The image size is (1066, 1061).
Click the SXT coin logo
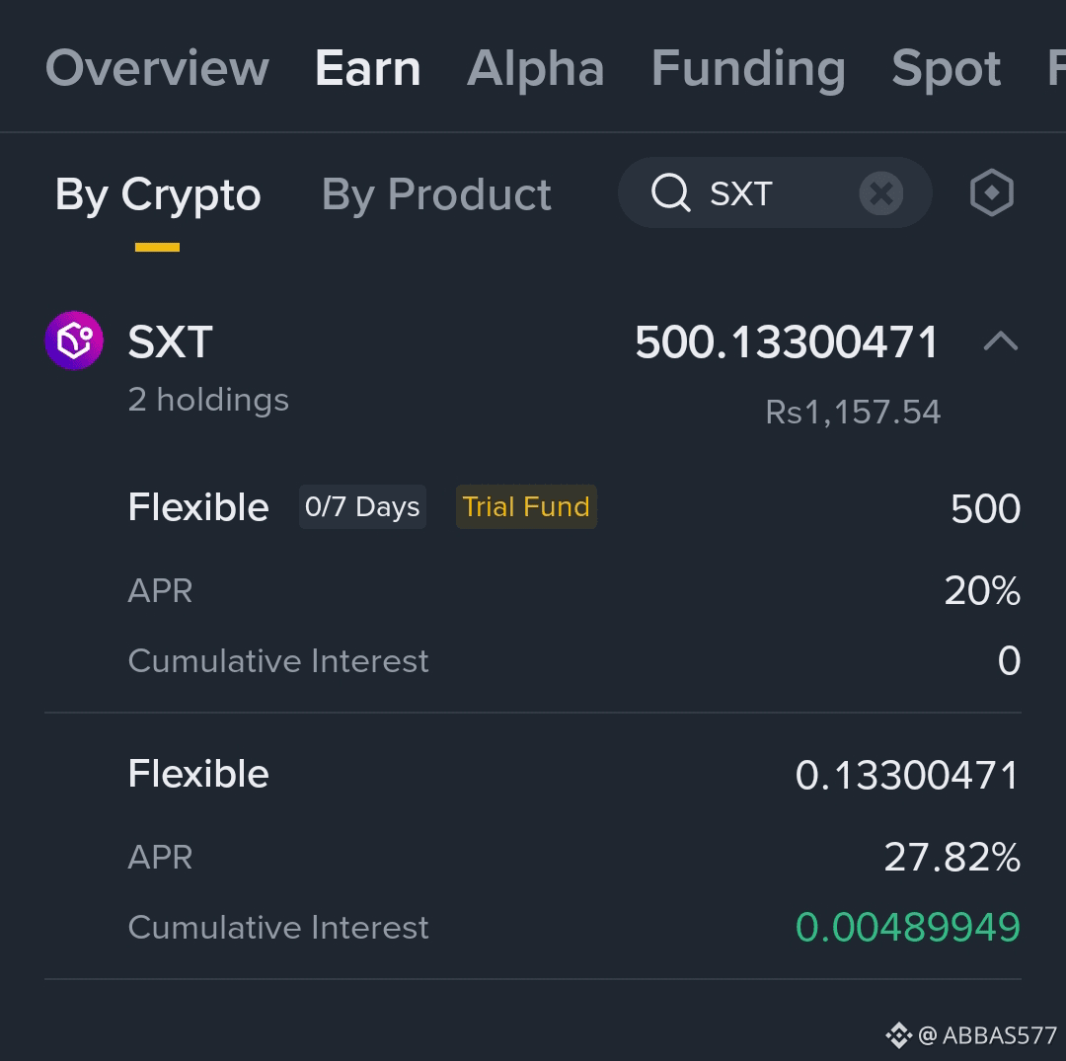pos(74,341)
